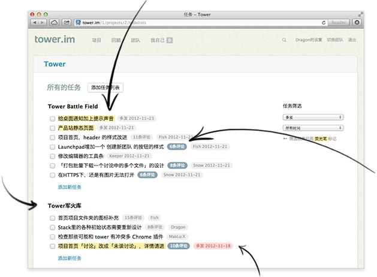Open 我自己 in the navigation
Screen dimensions: 377x277
pyautogui.click(x=158, y=40)
